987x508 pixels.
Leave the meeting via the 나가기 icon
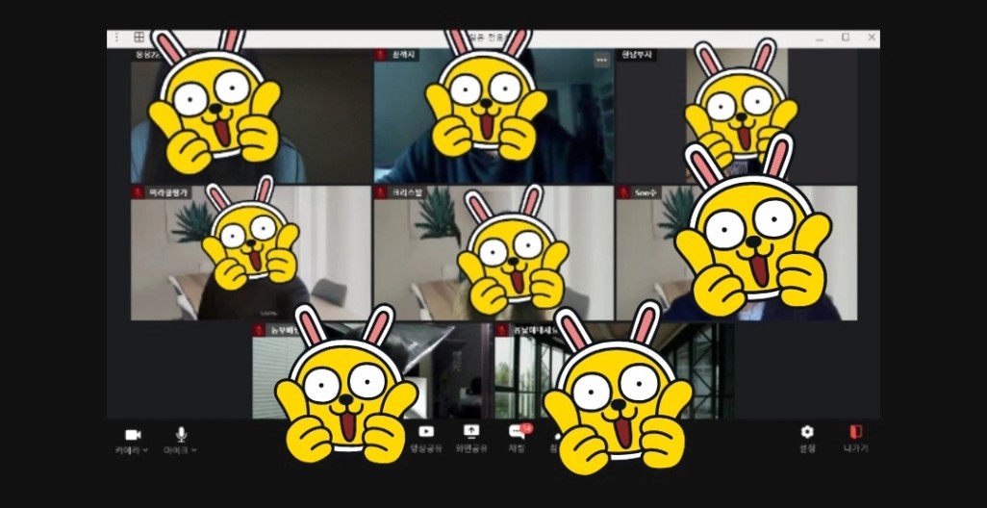(855, 432)
